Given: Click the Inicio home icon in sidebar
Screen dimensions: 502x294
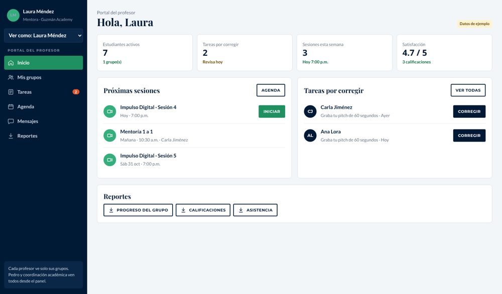Looking at the screenshot, I should pos(11,63).
